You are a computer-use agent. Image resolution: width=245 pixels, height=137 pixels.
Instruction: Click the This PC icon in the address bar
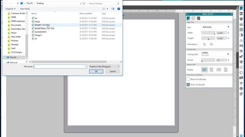(22, 3)
